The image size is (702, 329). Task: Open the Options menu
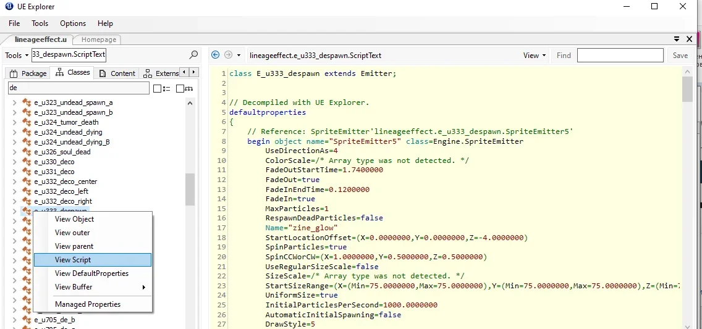73,23
